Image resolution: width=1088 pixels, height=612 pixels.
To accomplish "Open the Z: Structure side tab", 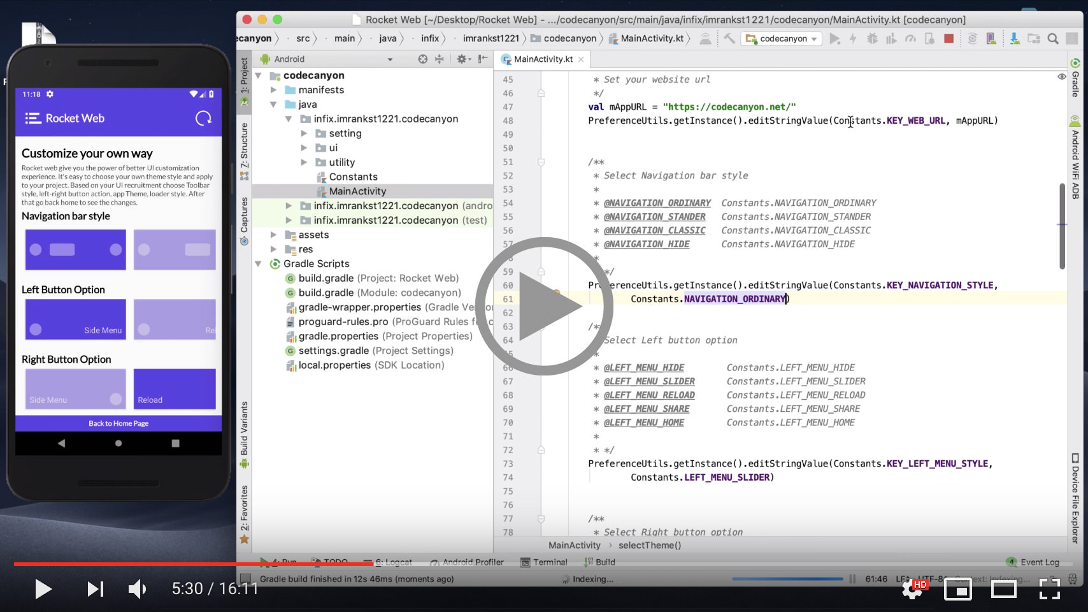I will (x=244, y=150).
